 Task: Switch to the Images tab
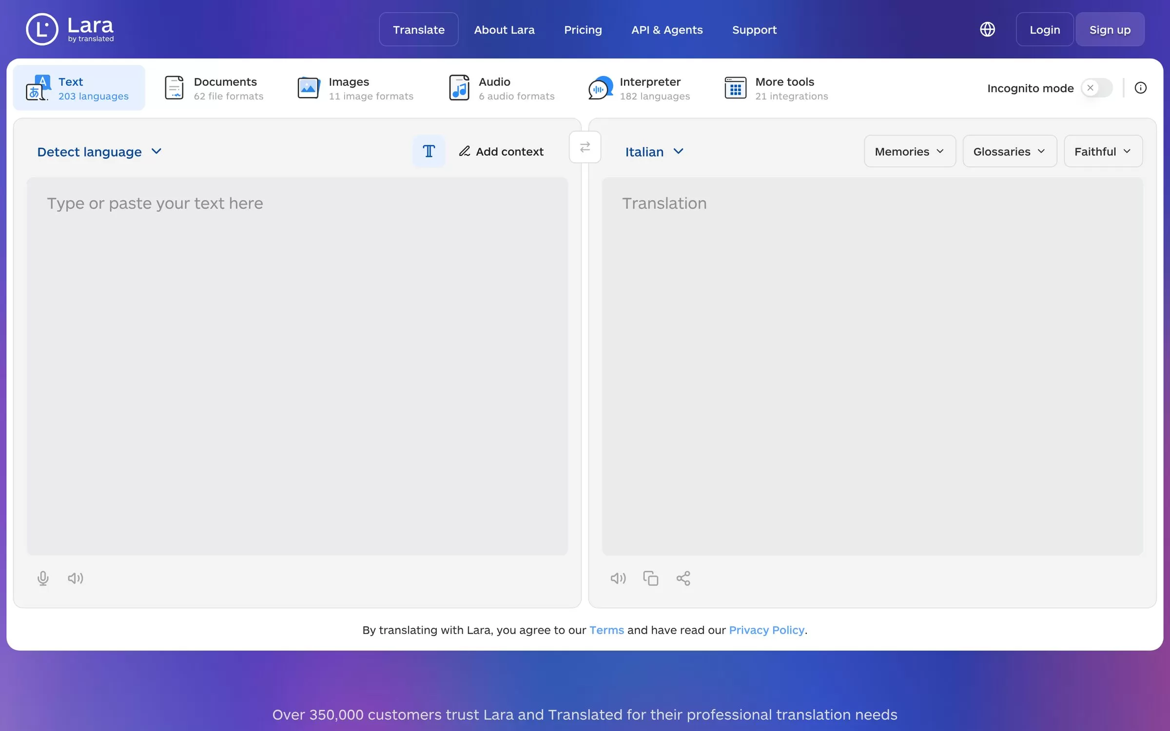355,88
